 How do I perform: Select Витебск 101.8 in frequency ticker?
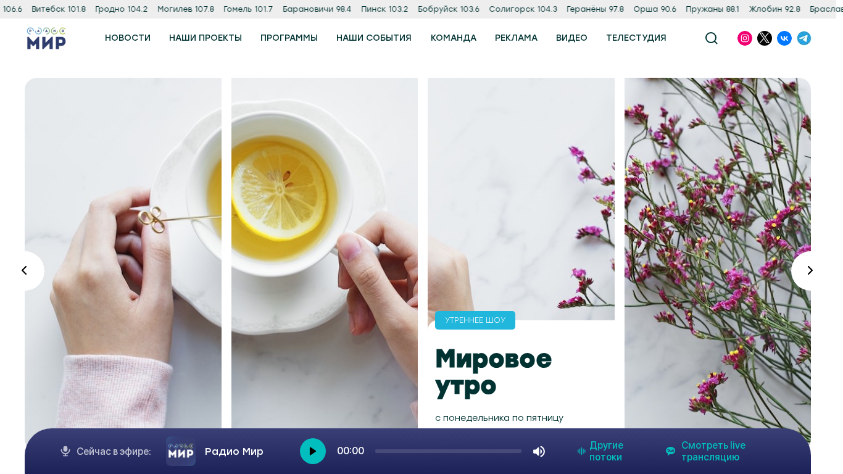59,9
